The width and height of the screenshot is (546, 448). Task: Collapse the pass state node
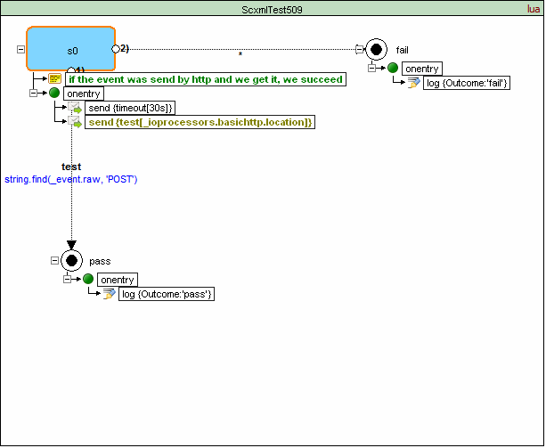(x=54, y=261)
